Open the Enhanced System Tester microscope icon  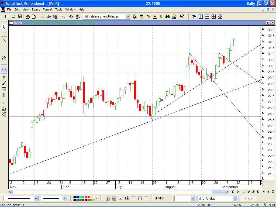[154, 16]
